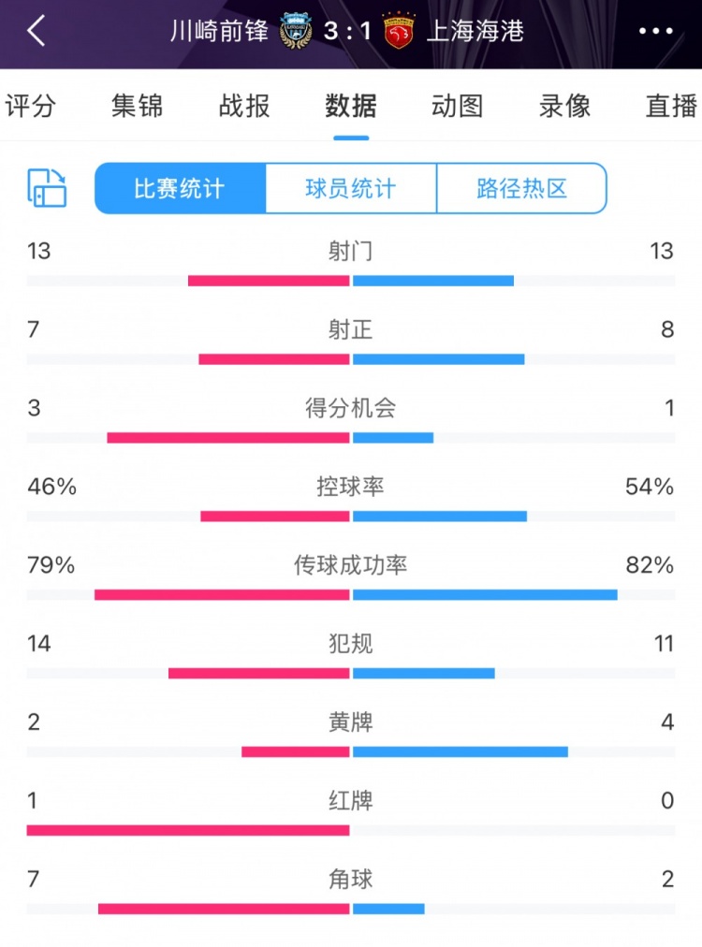Open the 集锦 tab
Screen dimensions: 702x947
(x=137, y=106)
